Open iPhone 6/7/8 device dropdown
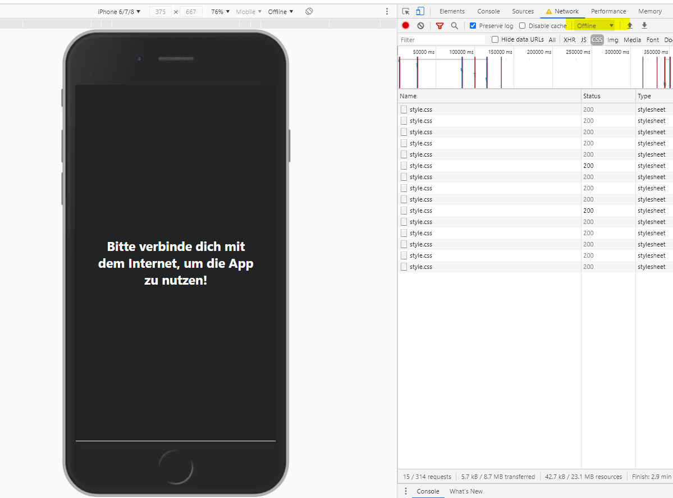Screen dimensions: 673x498 point(119,12)
